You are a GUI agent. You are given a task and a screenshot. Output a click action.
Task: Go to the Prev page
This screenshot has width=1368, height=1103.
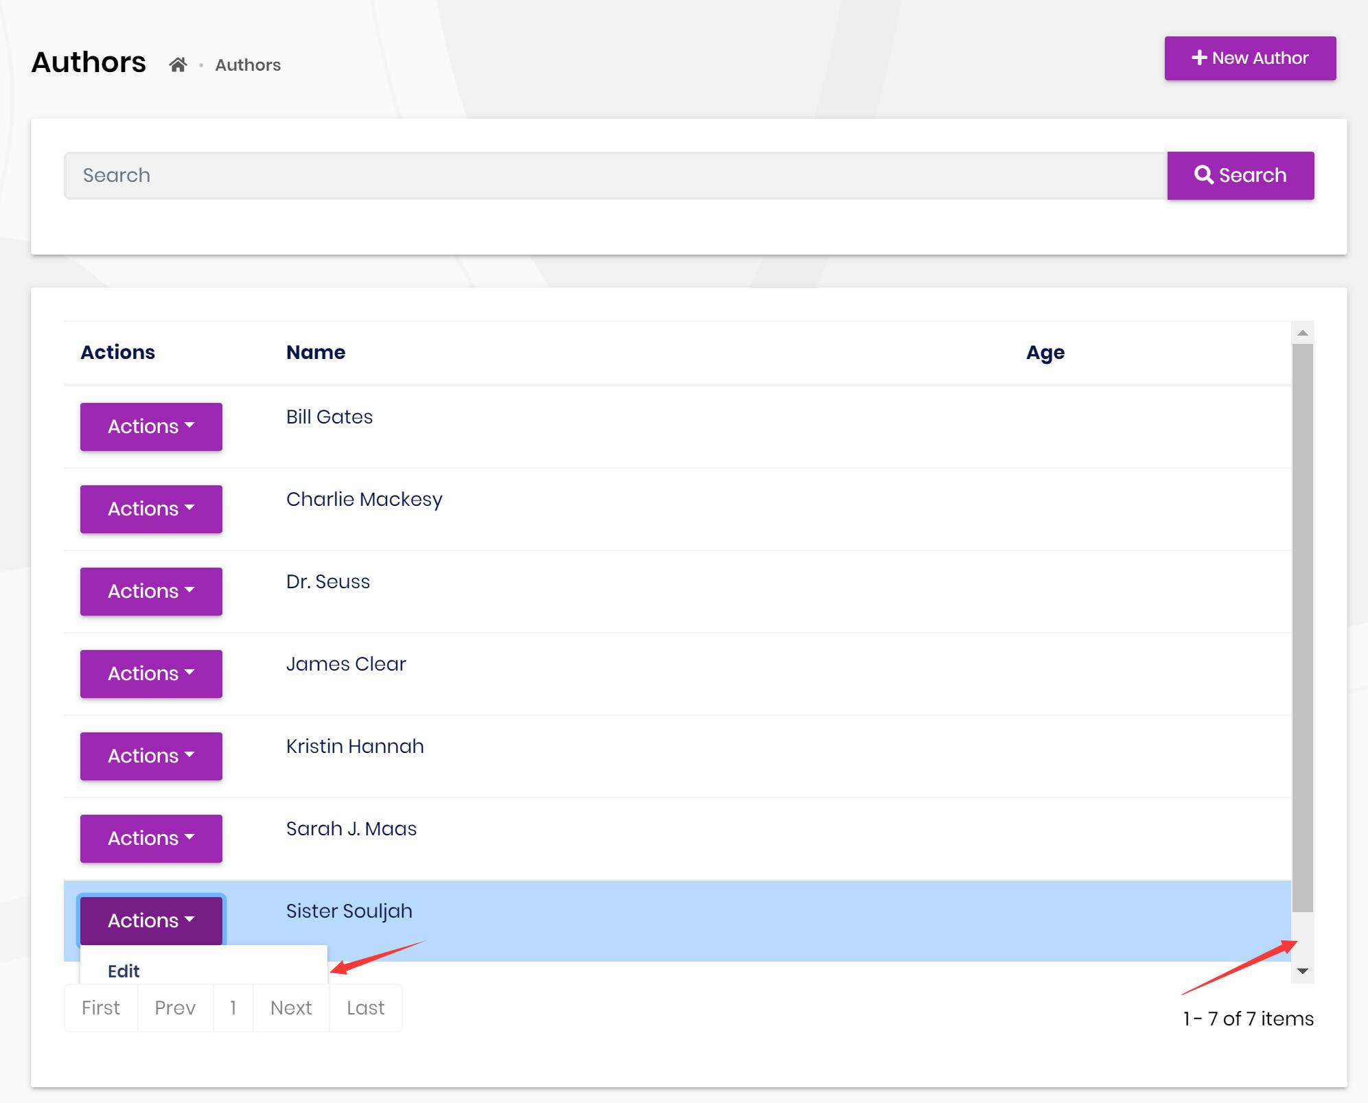tap(175, 1008)
